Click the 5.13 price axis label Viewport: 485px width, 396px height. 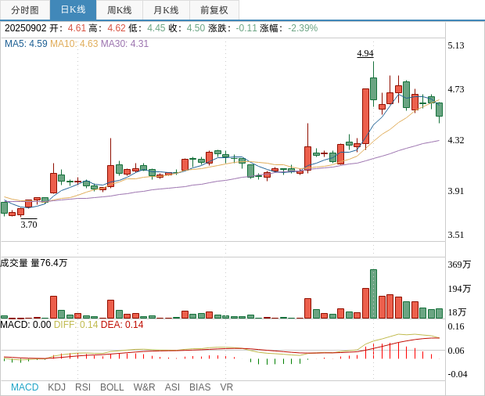[x=456, y=45]
